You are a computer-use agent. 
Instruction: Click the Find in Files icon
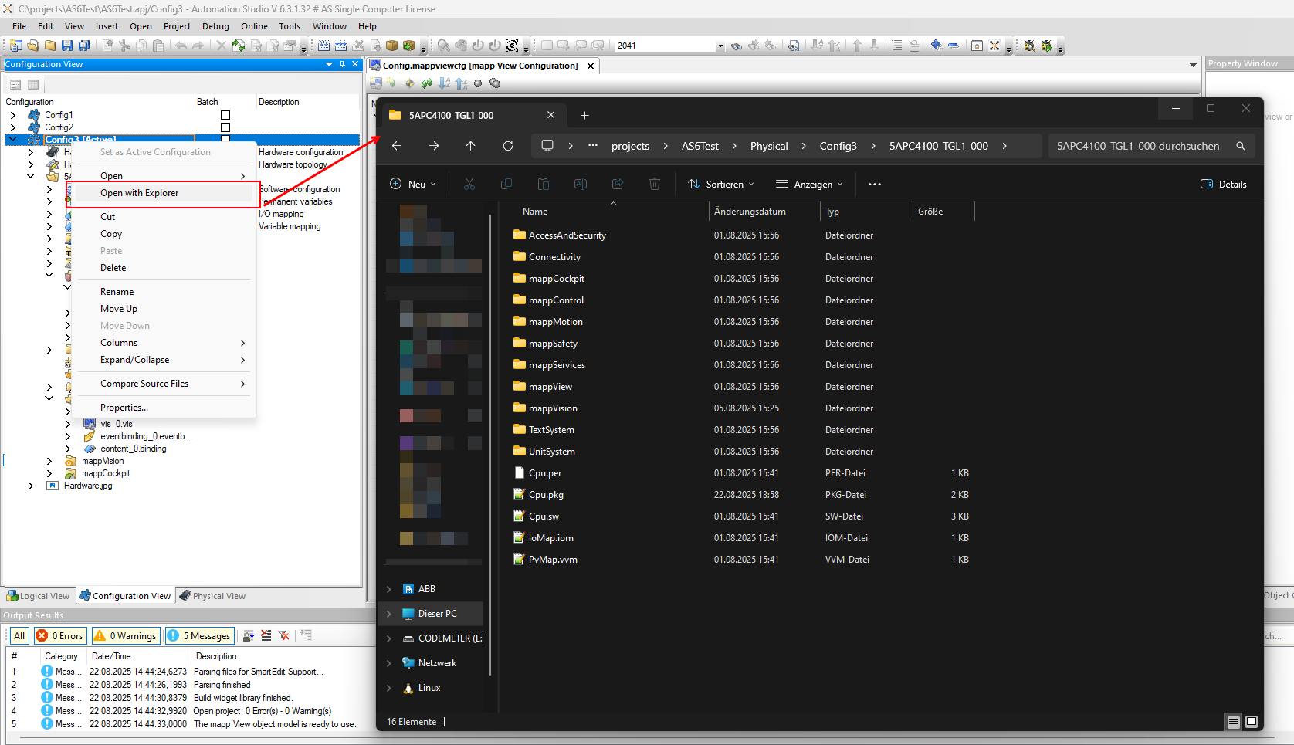point(794,46)
